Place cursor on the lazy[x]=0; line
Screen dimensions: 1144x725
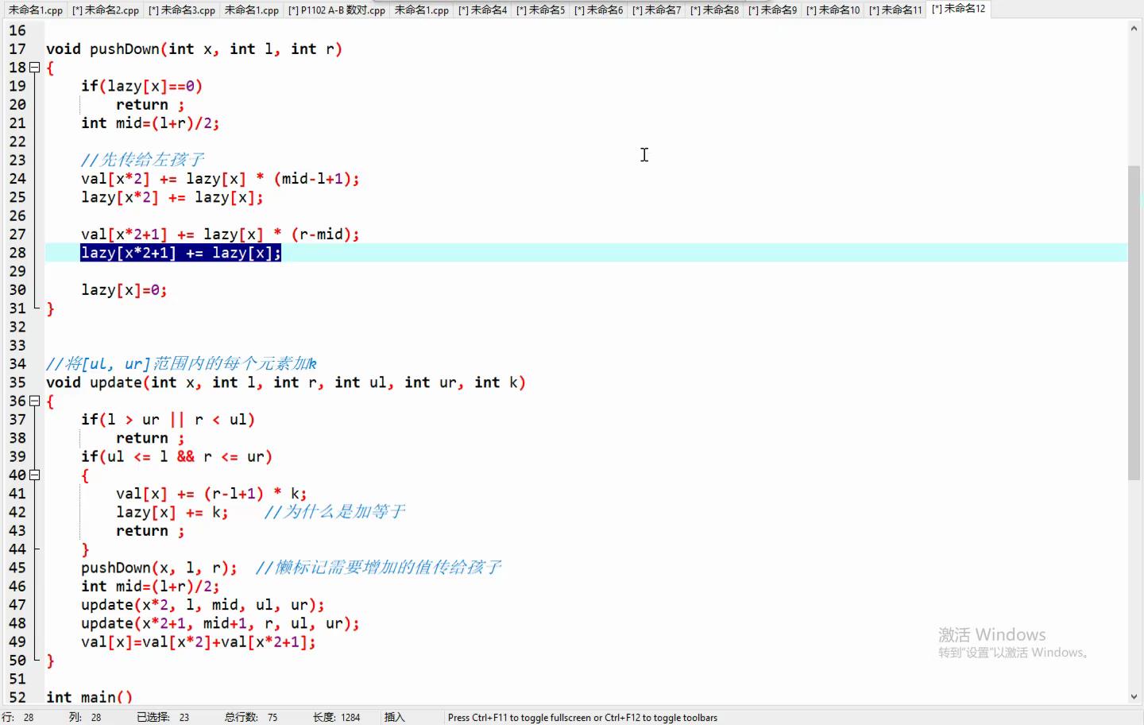point(124,290)
